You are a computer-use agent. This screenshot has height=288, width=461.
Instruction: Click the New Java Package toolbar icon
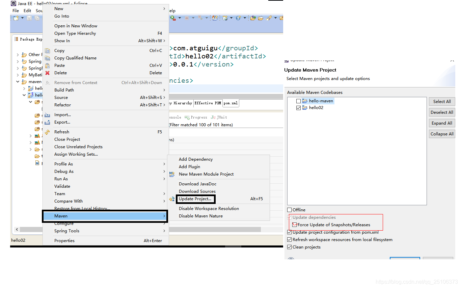click(253, 18)
